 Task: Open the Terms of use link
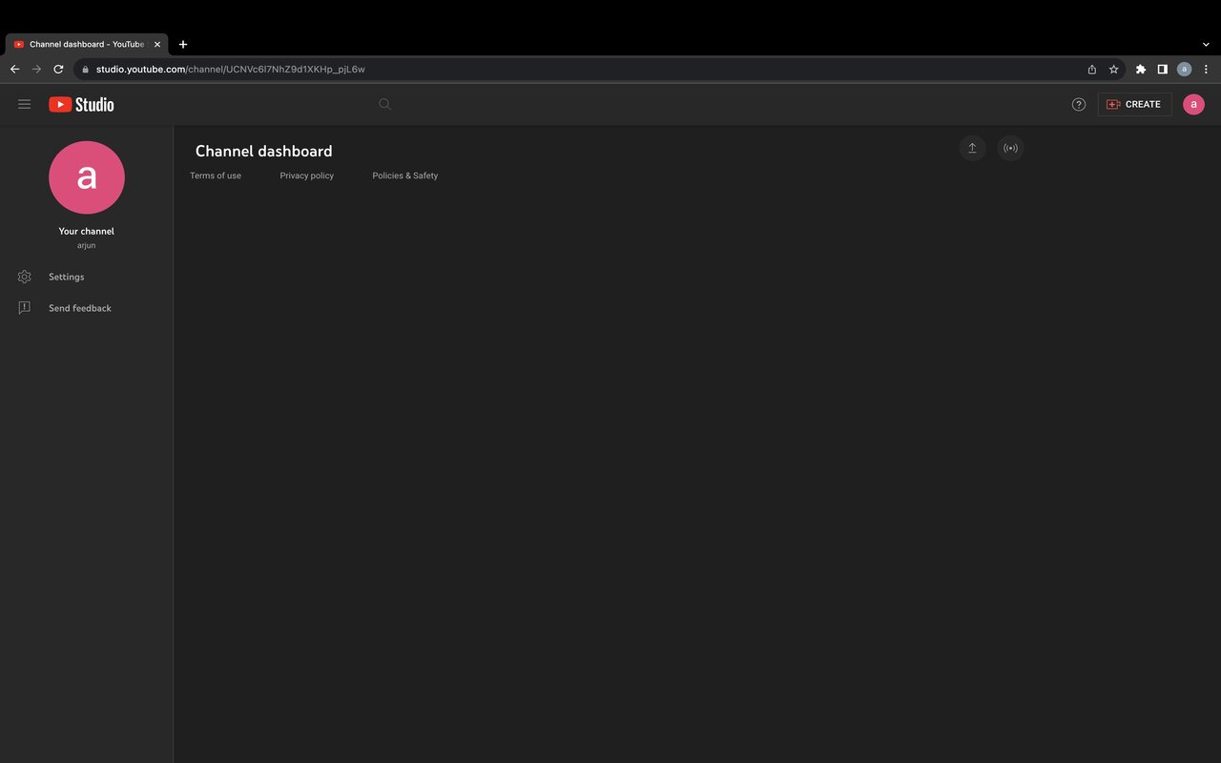coord(216,175)
